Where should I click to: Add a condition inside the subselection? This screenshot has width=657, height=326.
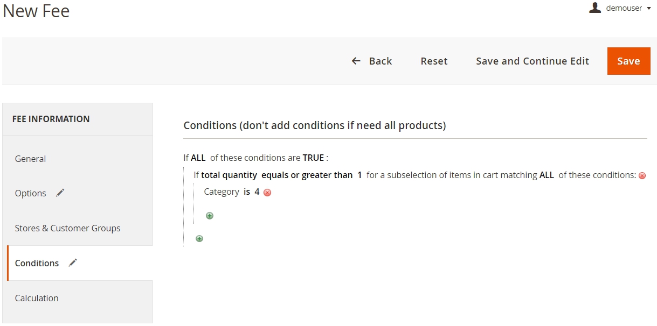pos(210,216)
